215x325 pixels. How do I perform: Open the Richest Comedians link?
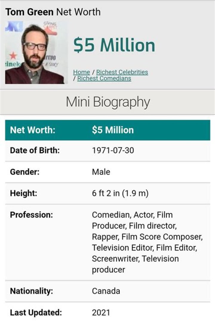[x=104, y=78]
